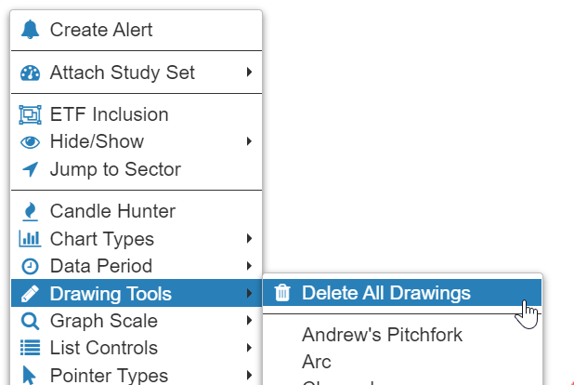Open the Chart Types submenu arrow
The height and width of the screenshot is (385, 574).
tap(250, 238)
